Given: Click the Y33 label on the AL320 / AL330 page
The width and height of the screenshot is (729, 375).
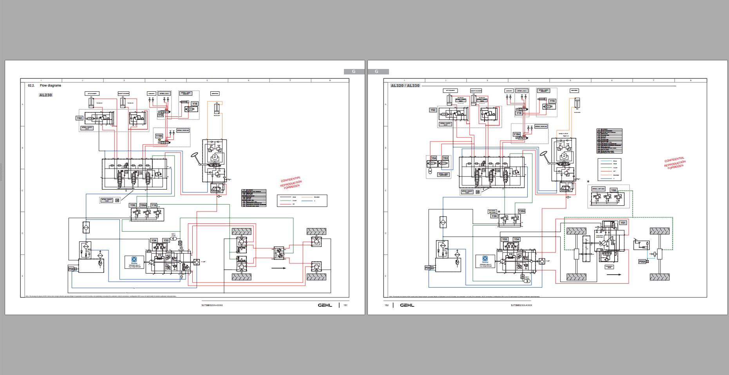Looking at the screenshot, I should tap(505, 239).
